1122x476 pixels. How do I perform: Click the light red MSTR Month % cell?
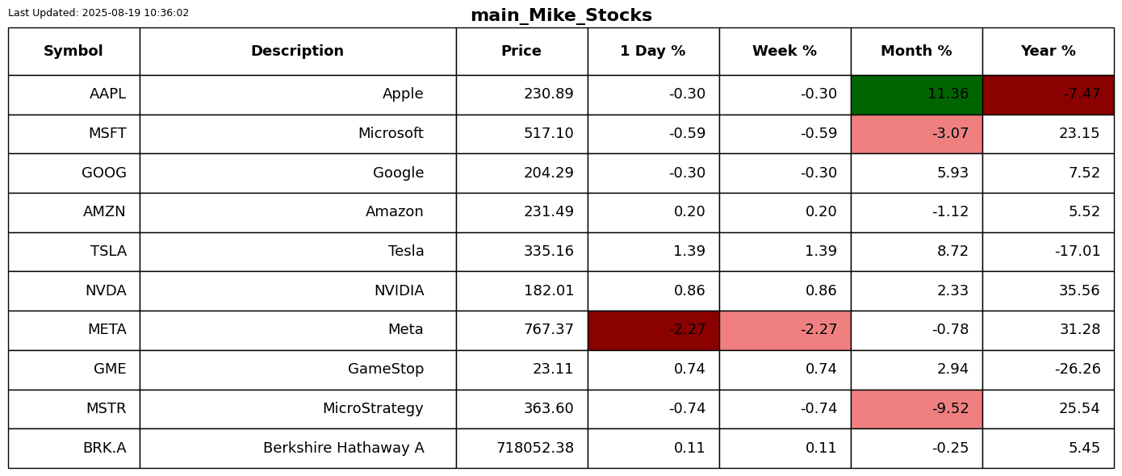[x=916, y=409]
